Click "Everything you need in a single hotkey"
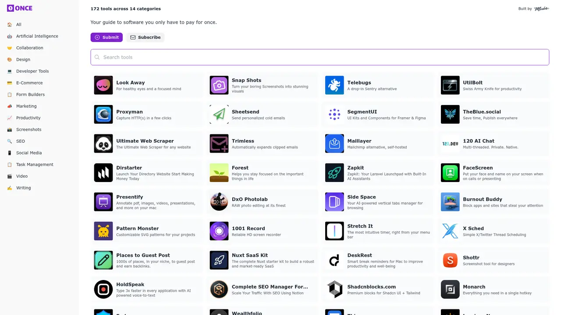 click(497, 293)
